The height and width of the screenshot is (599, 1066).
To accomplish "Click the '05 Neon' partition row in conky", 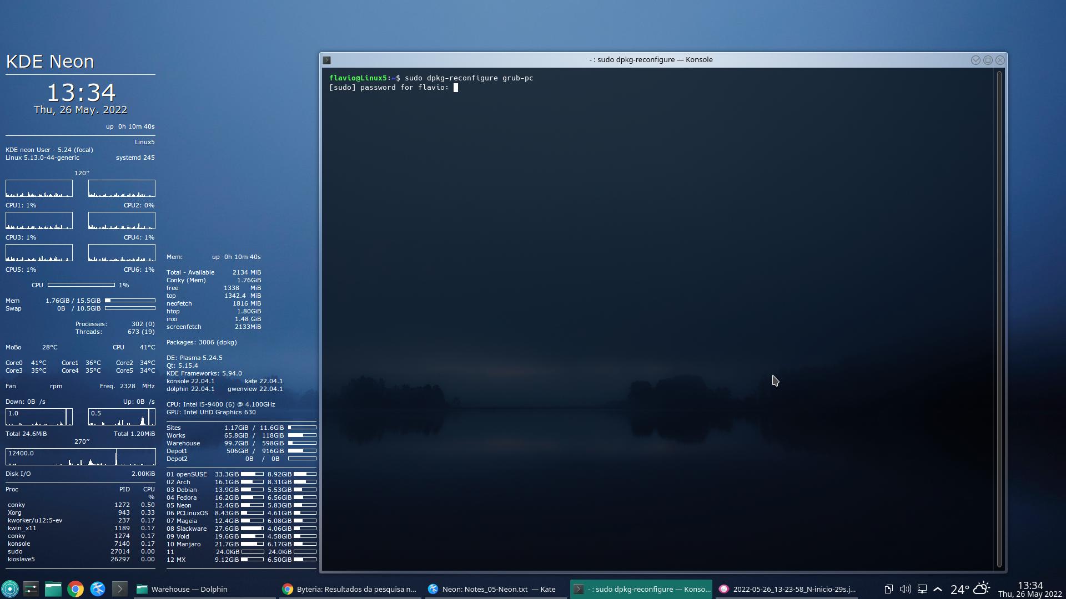I will coord(241,505).
